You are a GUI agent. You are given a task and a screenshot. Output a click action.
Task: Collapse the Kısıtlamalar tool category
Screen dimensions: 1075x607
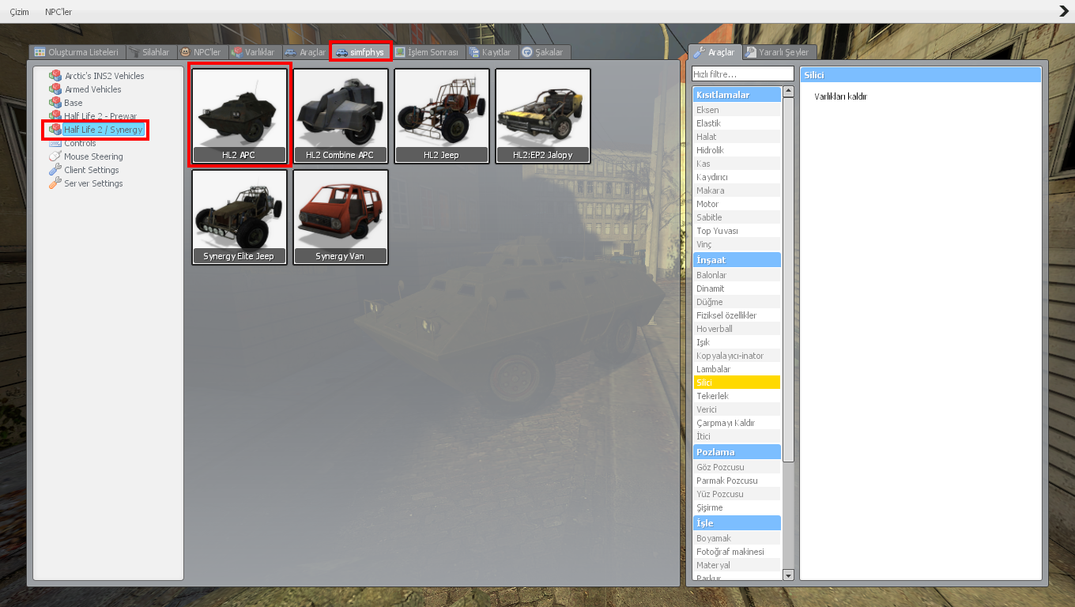tap(737, 95)
